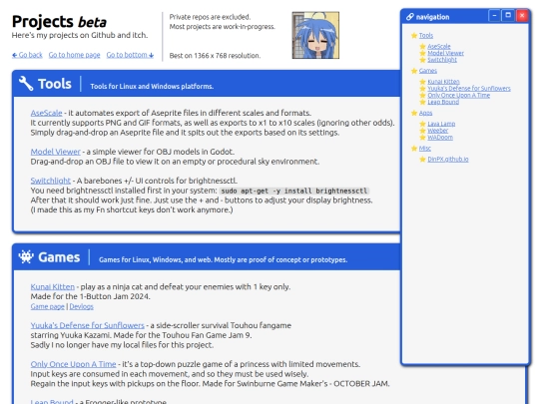539x404 pixels.
Task: Open Model Viewer link in Tools section
Action: click(55, 152)
